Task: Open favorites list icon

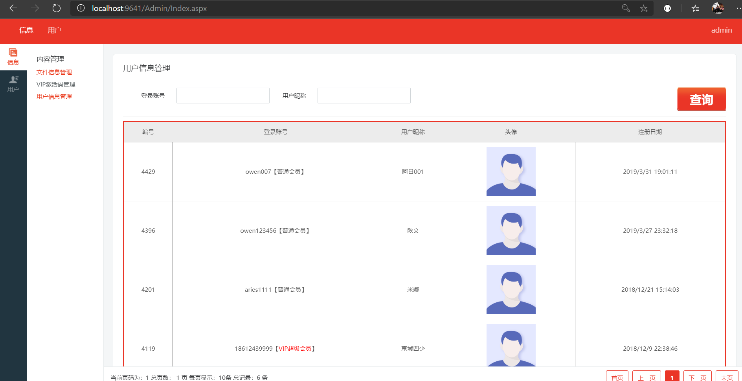Action: (x=695, y=8)
